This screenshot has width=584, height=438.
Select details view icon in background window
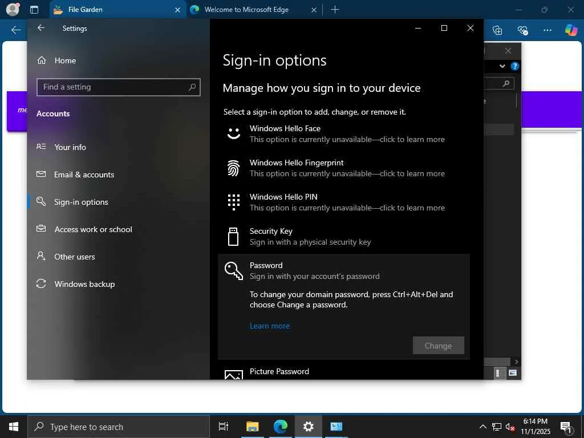tap(498, 373)
